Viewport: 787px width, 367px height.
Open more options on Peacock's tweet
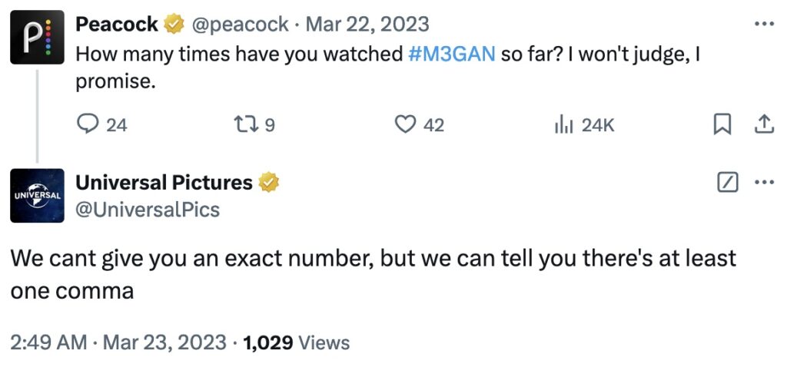click(x=764, y=24)
